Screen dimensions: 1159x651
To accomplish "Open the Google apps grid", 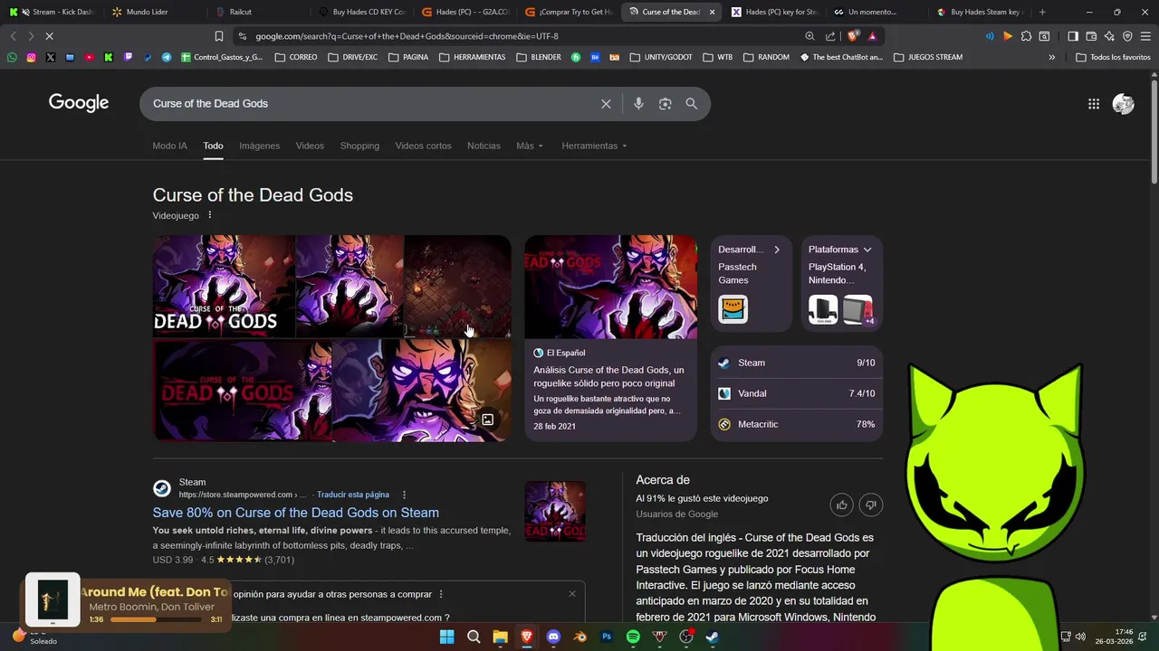I will click(x=1094, y=104).
